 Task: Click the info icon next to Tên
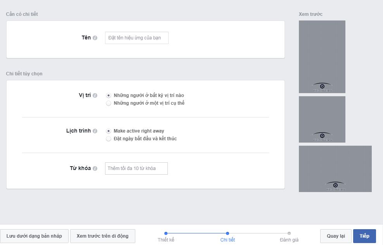95,38
